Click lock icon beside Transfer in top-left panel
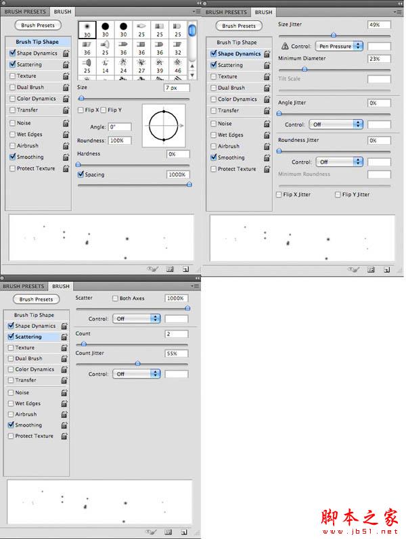Image resolution: width=406 pixels, height=539 pixels. pos(66,110)
